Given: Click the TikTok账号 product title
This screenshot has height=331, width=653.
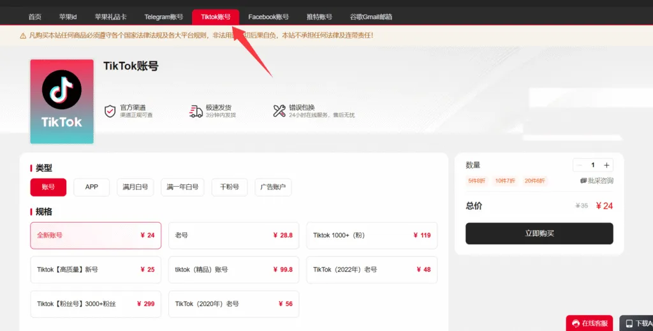Looking at the screenshot, I should click(131, 66).
